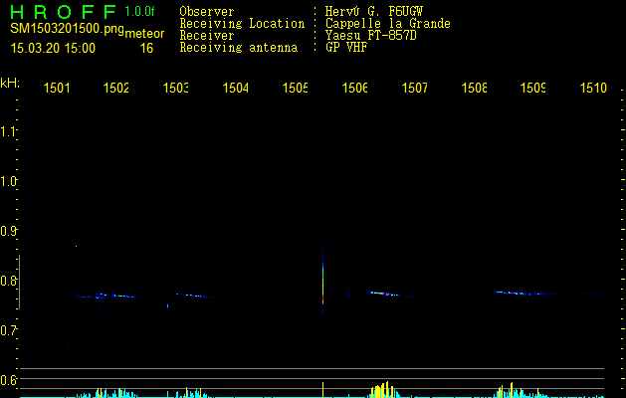This screenshot has width=626, height=398.
Task: Click observer name ending F6UGW
Action: tap(373, 12)
